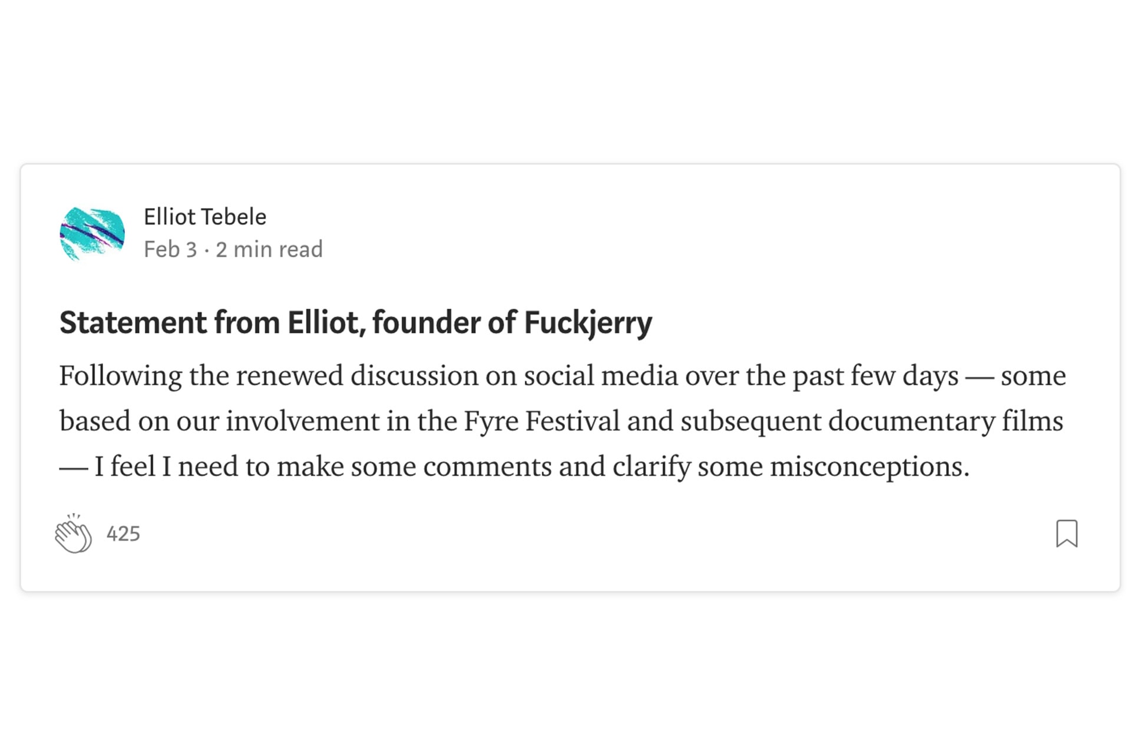This screenshot has width=1131, height=754.
Task: Click the phrase documentary films in the excerpt
Action: [x=945, y=421]
